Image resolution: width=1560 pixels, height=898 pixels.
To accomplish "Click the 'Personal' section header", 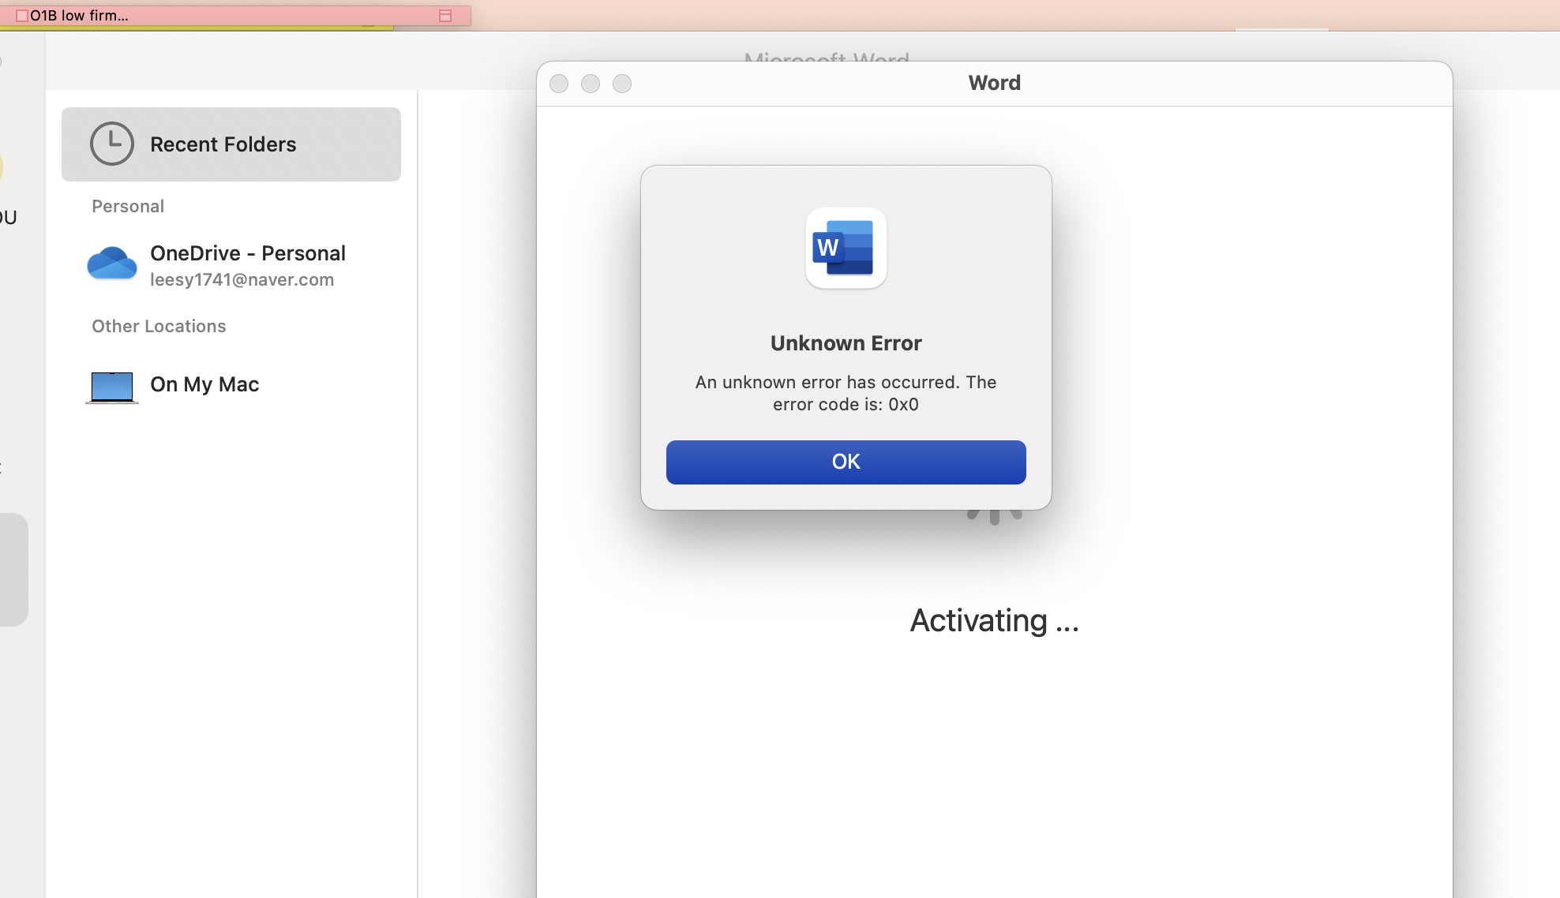I will pyautogui.click(x=128, y=207).
